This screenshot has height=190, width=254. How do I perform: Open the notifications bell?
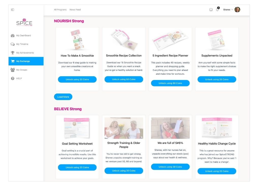point(217,10)
